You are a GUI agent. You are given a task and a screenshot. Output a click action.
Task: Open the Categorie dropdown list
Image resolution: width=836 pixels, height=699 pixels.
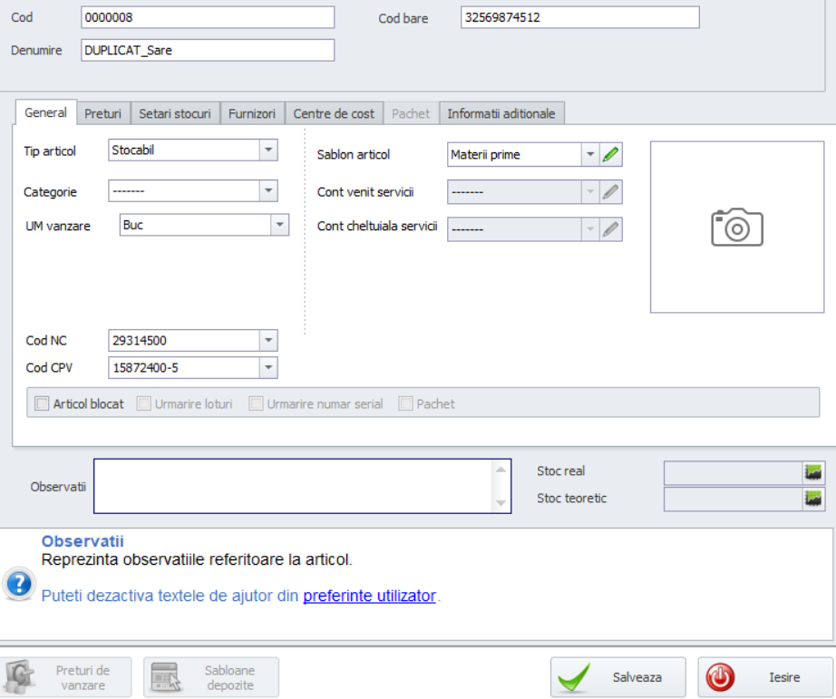[x=267, y=191]
